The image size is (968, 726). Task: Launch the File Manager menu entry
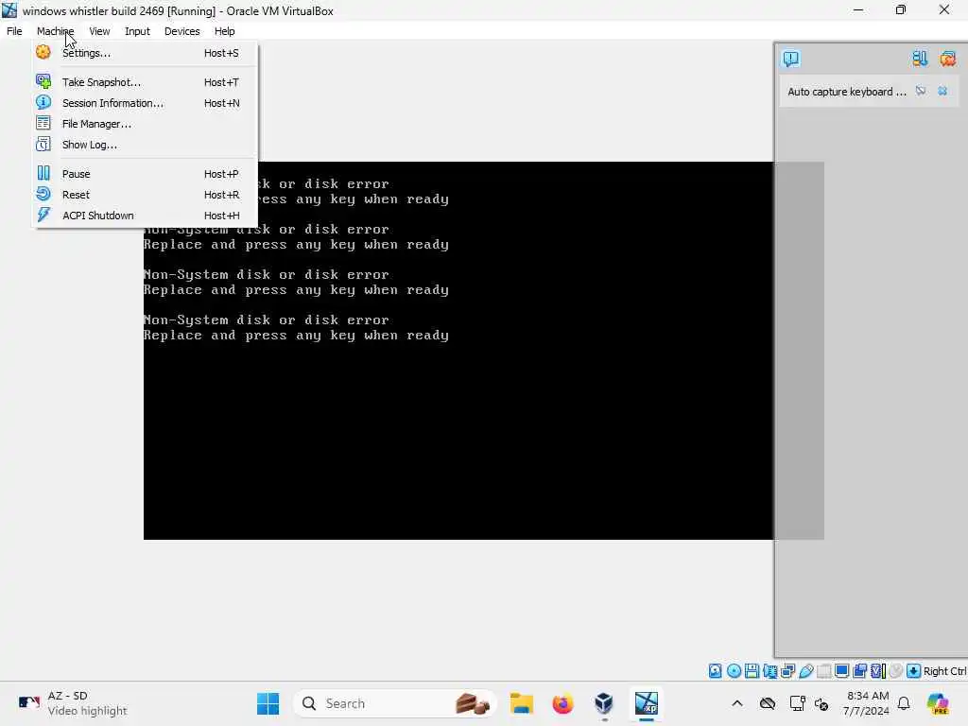click(146, 124)
